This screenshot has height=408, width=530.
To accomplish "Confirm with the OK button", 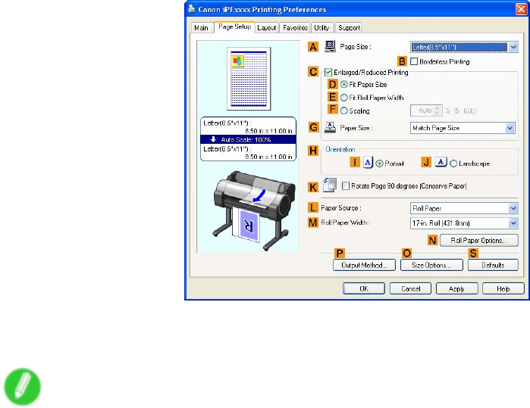I will tap(364, 288).
